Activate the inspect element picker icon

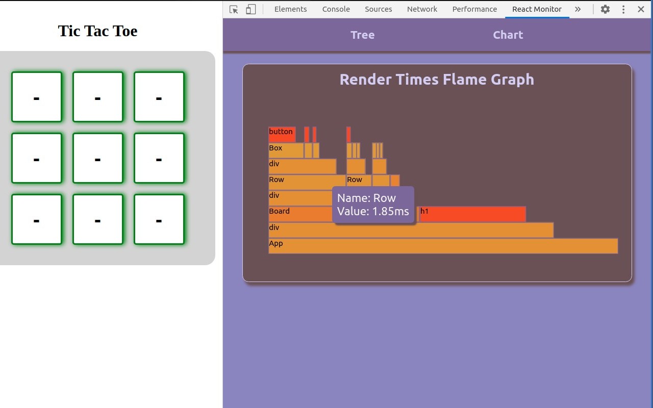(x=234, y=9)
